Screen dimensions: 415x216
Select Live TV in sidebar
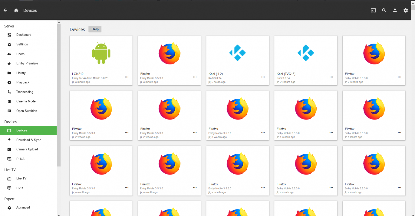coord(21,178)
